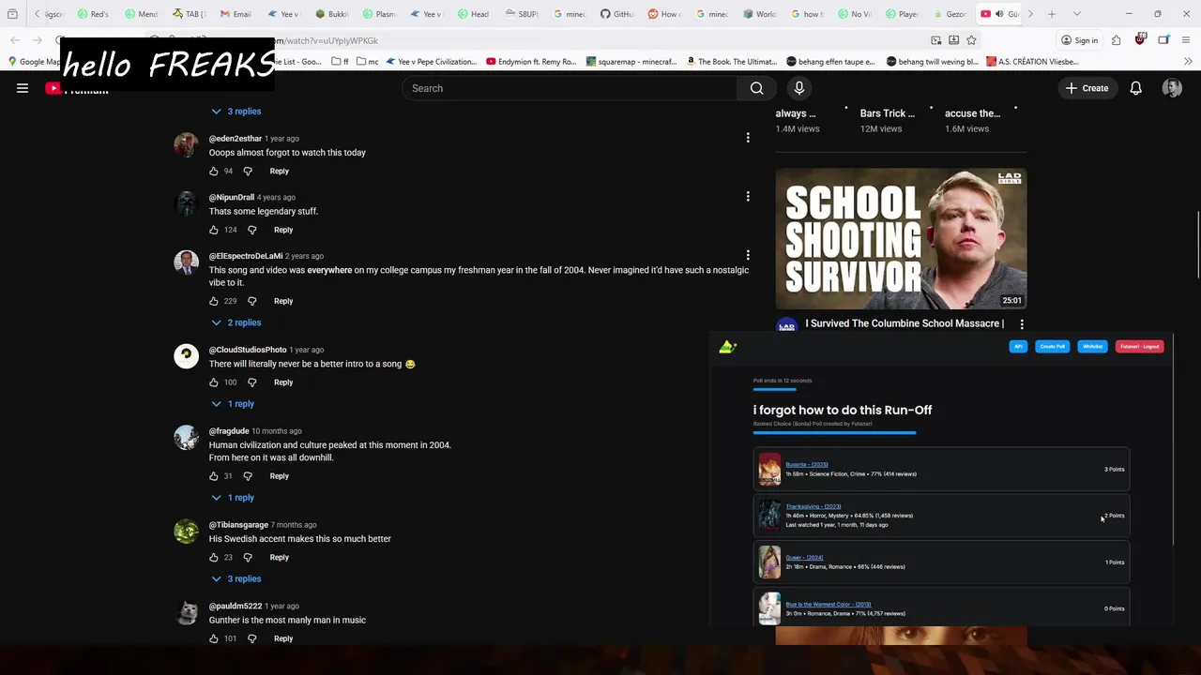Like the comment from @fragdude

coord(214,476)
